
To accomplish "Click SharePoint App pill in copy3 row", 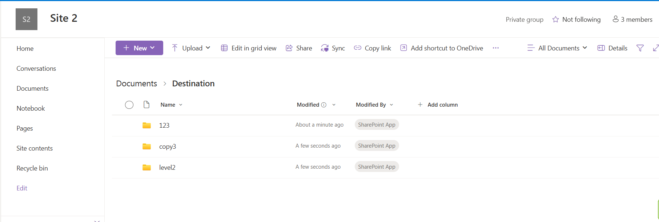I will [x=377, y=146].
